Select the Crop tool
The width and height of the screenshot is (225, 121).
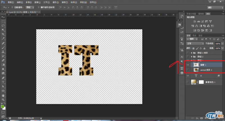(3, 34)
